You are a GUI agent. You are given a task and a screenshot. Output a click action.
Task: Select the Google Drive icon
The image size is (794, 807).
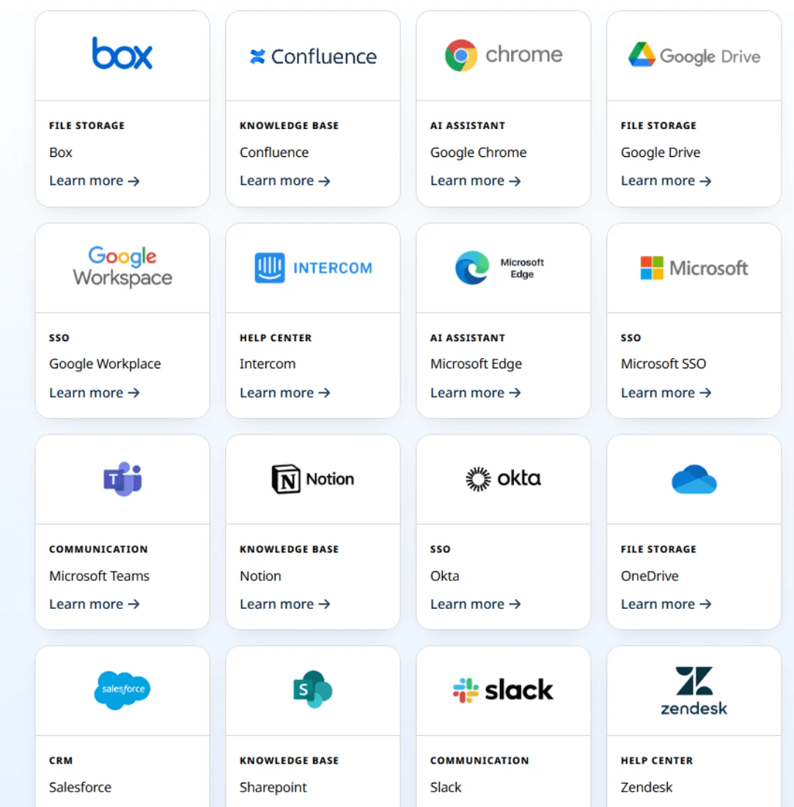[x=693, y=54]
